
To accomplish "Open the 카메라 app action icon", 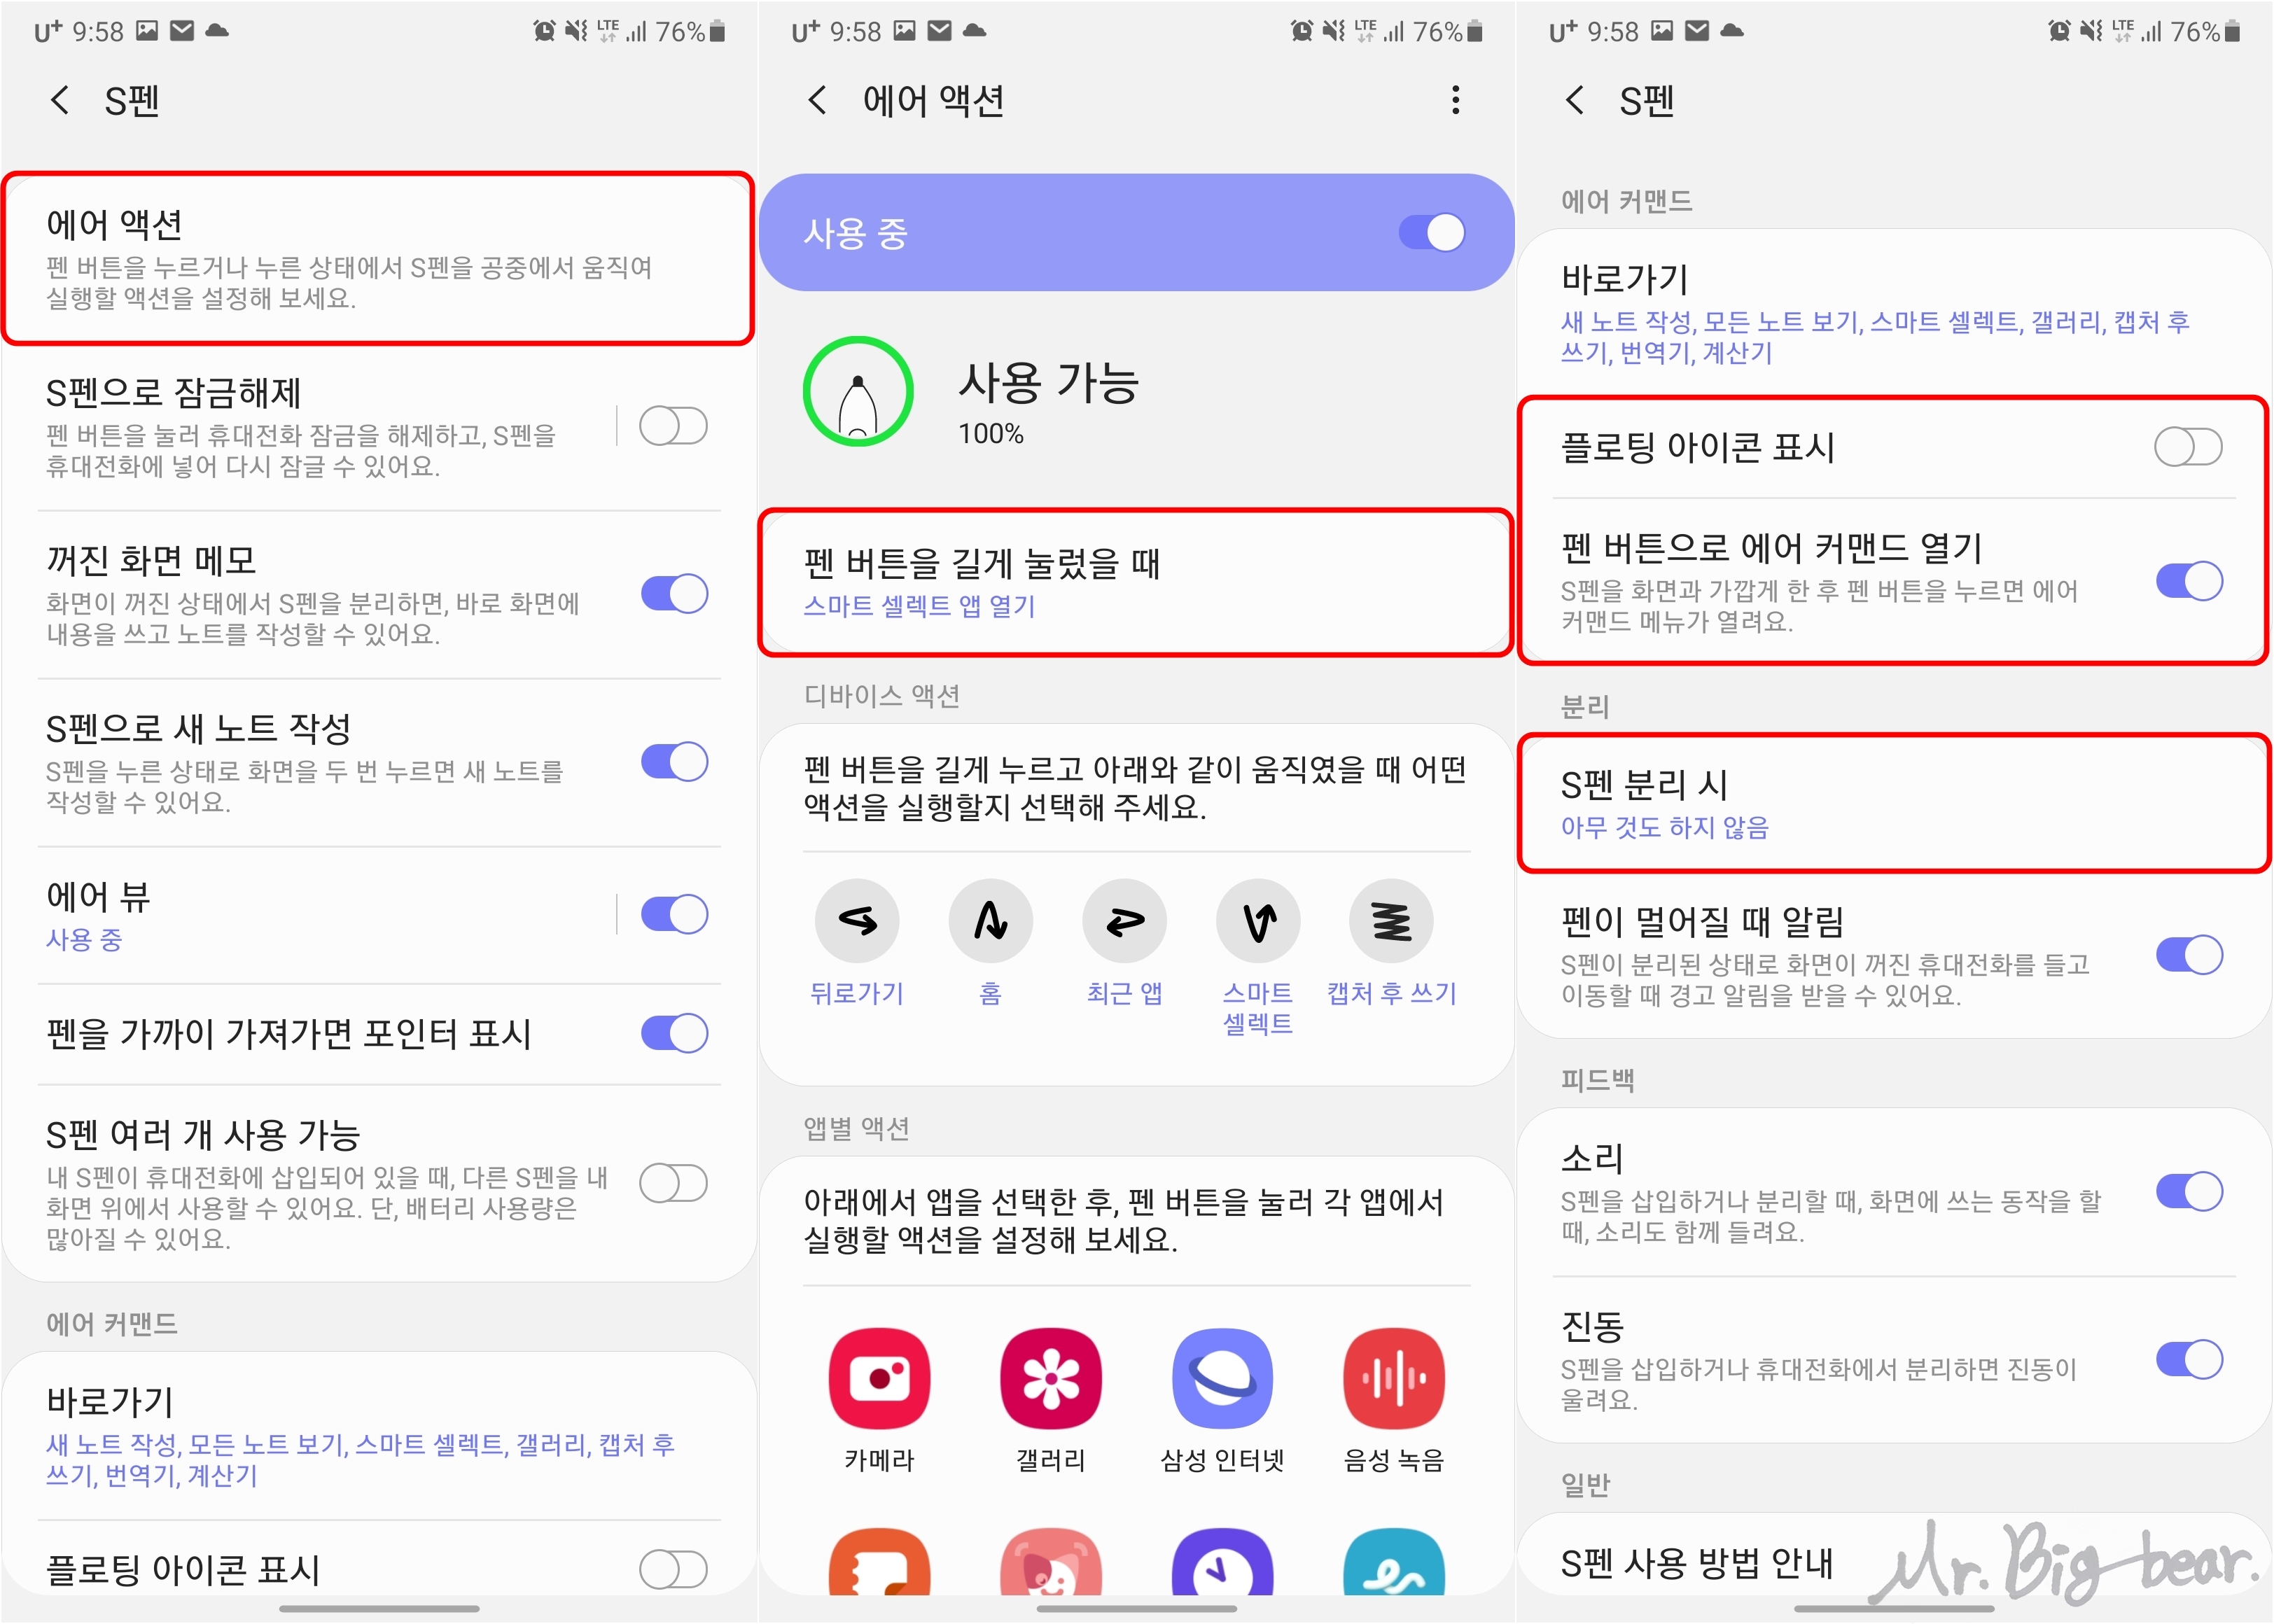I will point(879,1378).
